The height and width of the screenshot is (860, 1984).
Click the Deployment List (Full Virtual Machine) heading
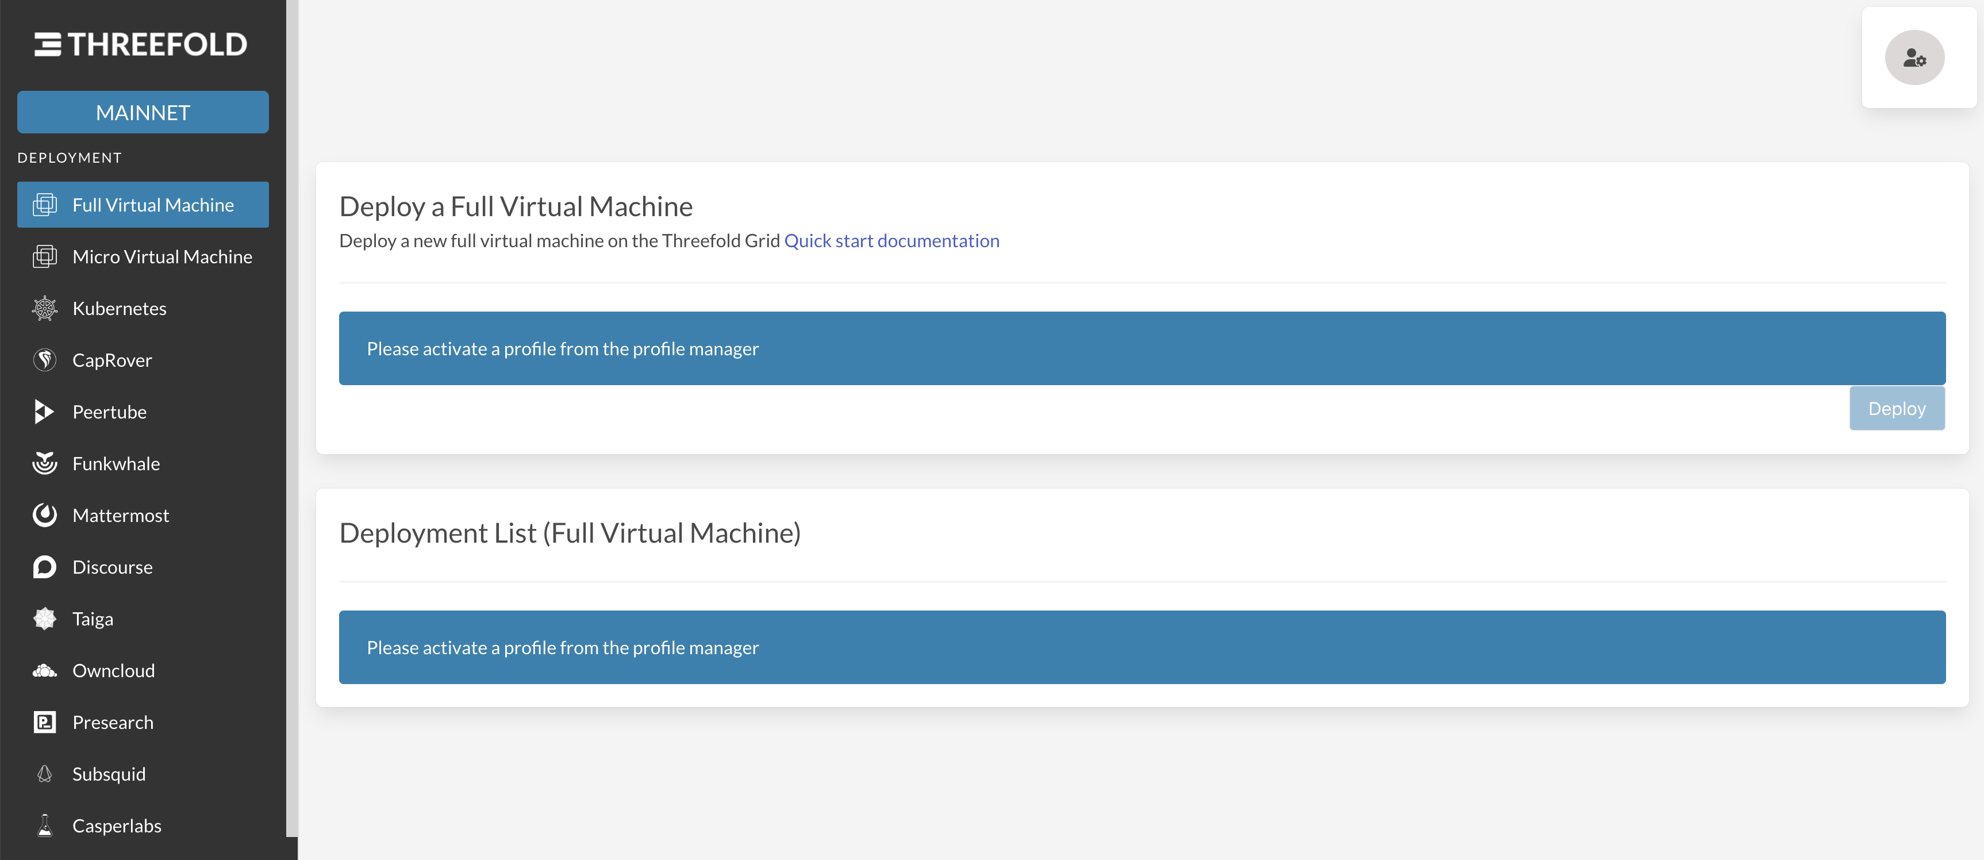(570, 533)
